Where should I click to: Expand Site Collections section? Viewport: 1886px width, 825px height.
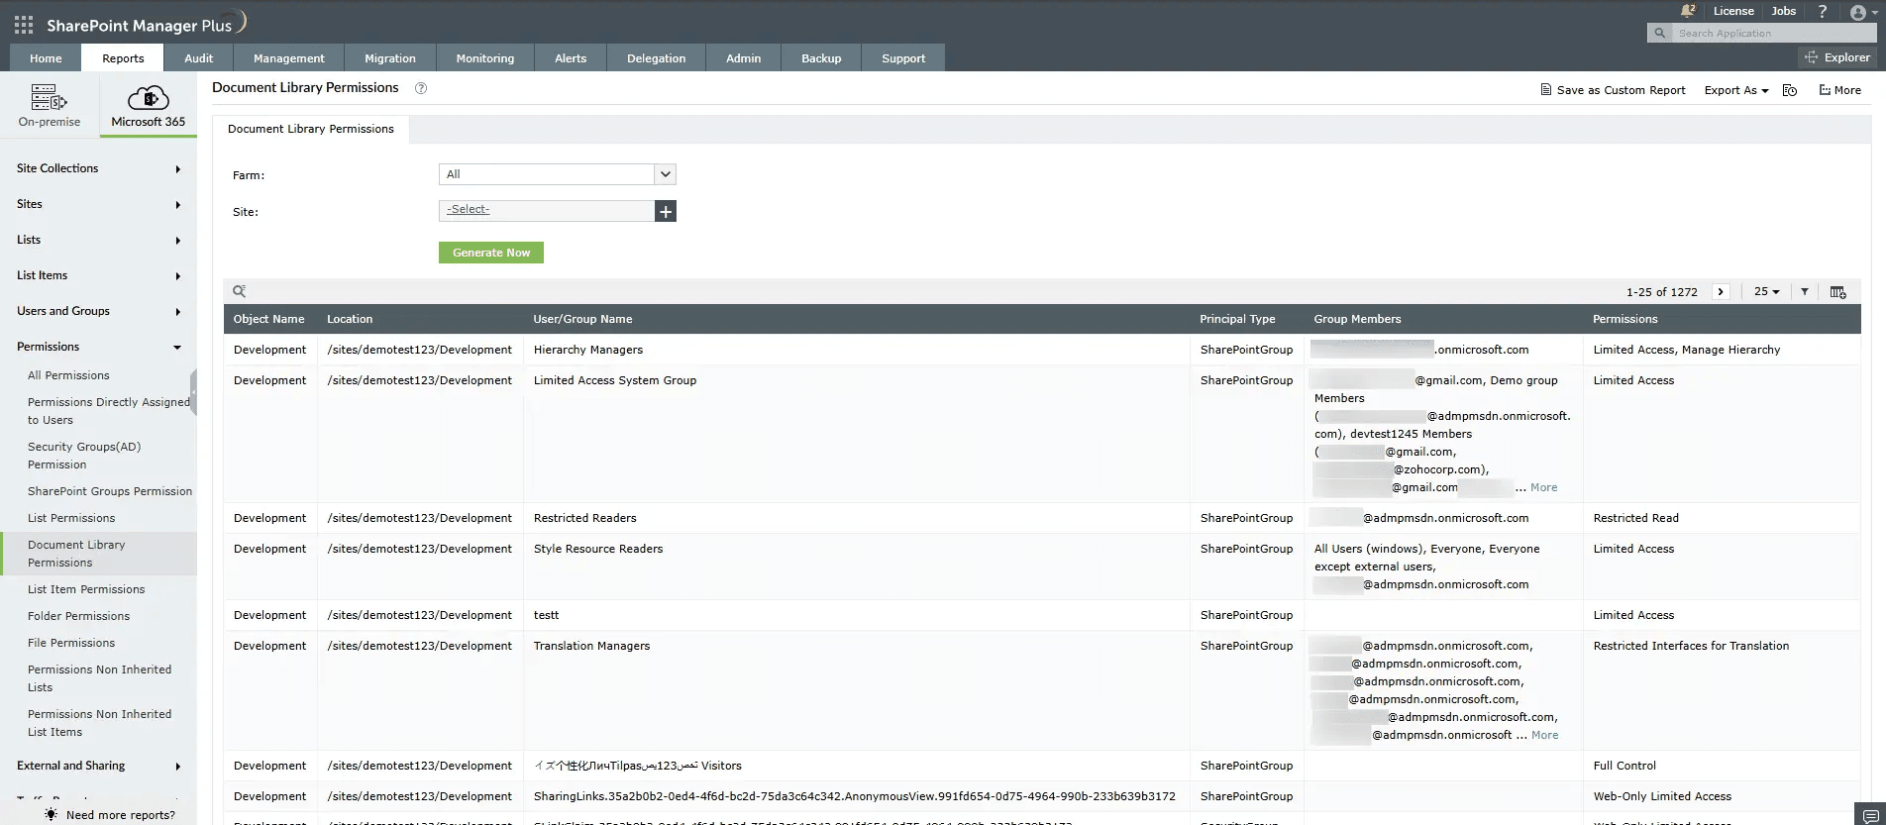pos(99,168)
